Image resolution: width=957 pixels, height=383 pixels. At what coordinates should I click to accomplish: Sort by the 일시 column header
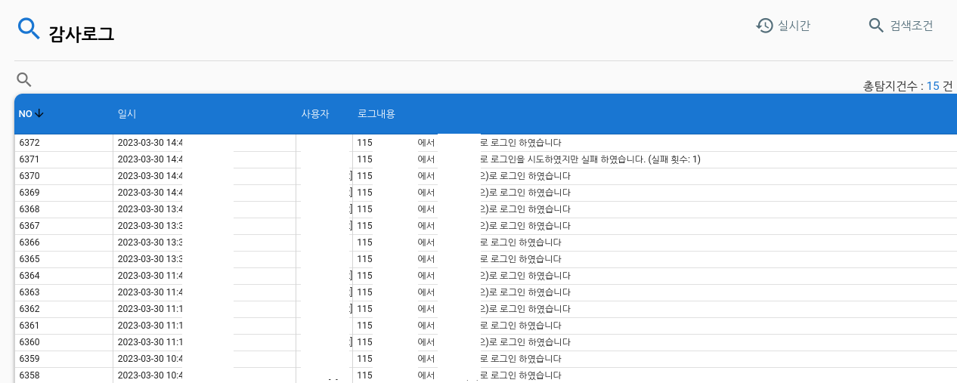126,113
